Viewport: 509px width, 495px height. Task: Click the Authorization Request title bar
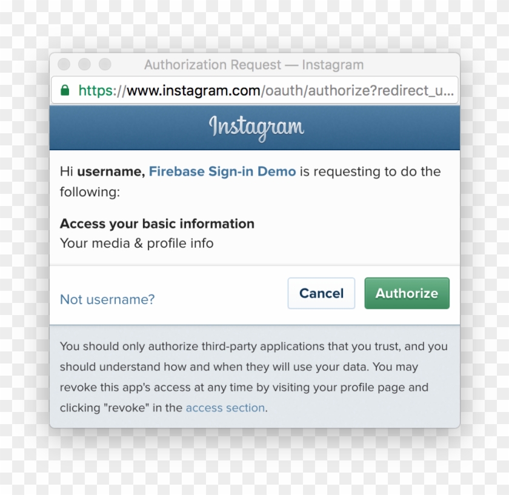(x=254, y=65)
